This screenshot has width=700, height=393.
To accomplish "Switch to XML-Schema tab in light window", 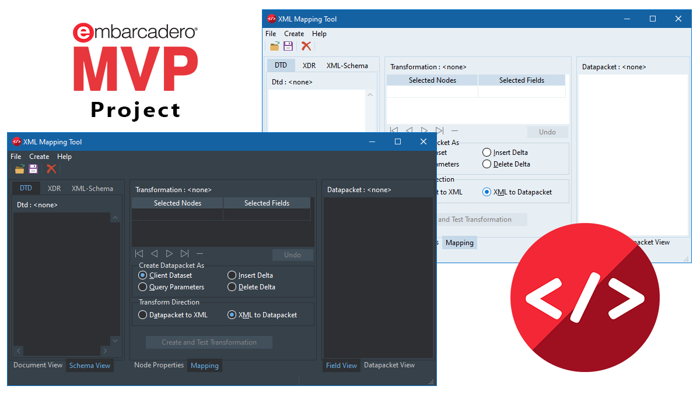I will point(347,65).
